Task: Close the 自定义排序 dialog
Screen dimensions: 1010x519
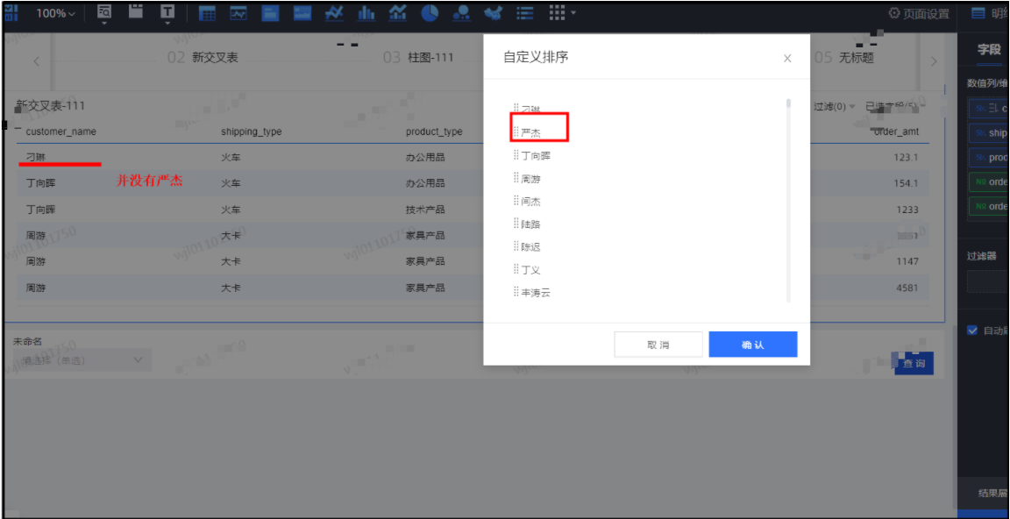Action: coord(786,58)
